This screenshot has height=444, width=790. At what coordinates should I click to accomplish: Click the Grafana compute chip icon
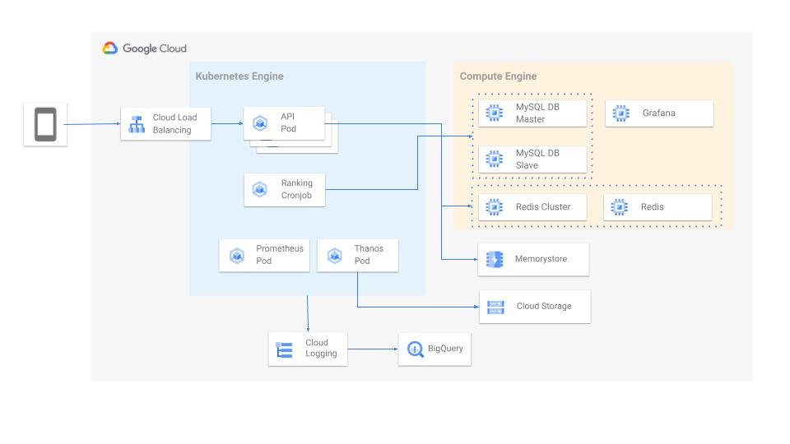tap(620, 113)
